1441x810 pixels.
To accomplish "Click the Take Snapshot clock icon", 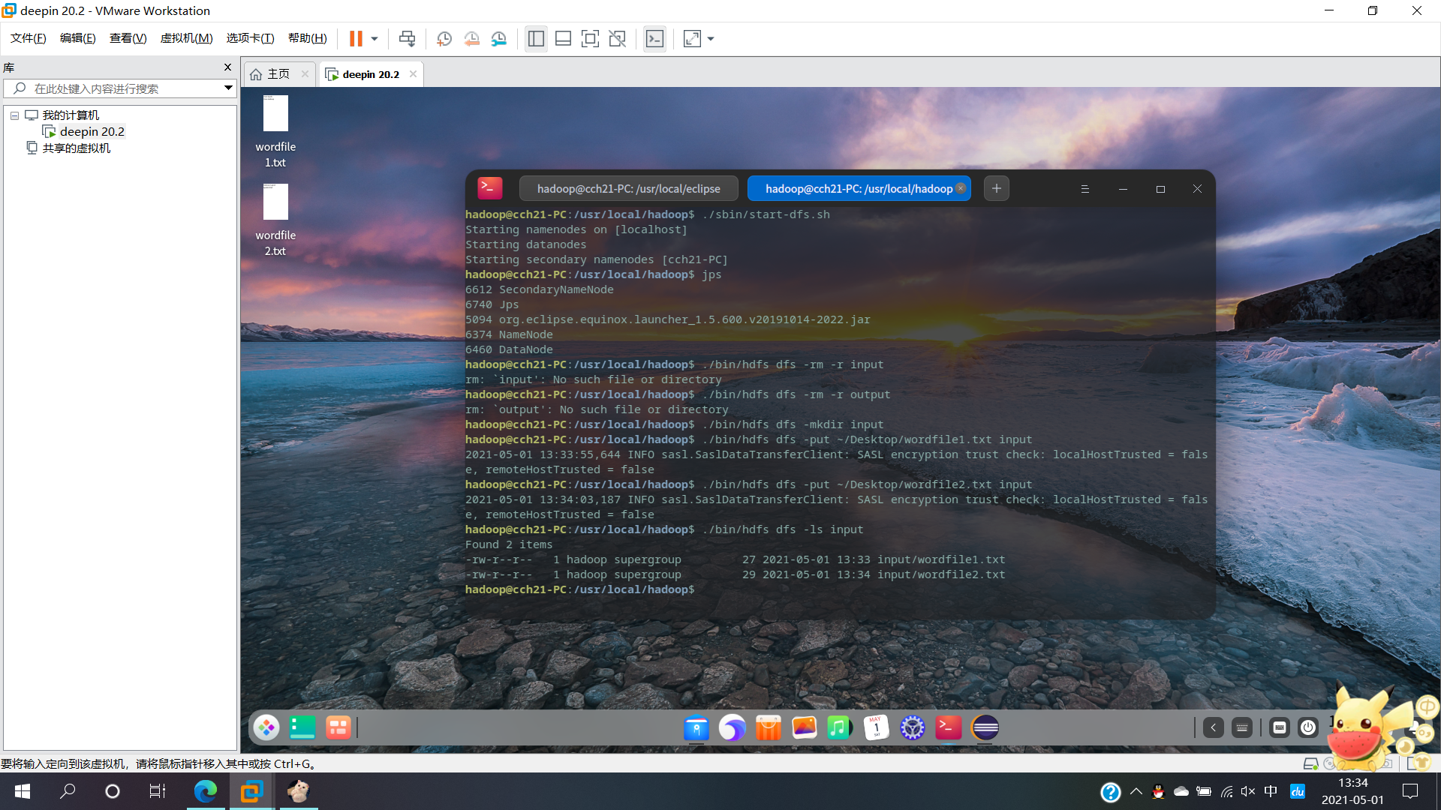I will click(444, 39).
